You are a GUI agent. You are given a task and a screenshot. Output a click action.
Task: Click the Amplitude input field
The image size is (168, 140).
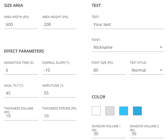pos(59,93)
